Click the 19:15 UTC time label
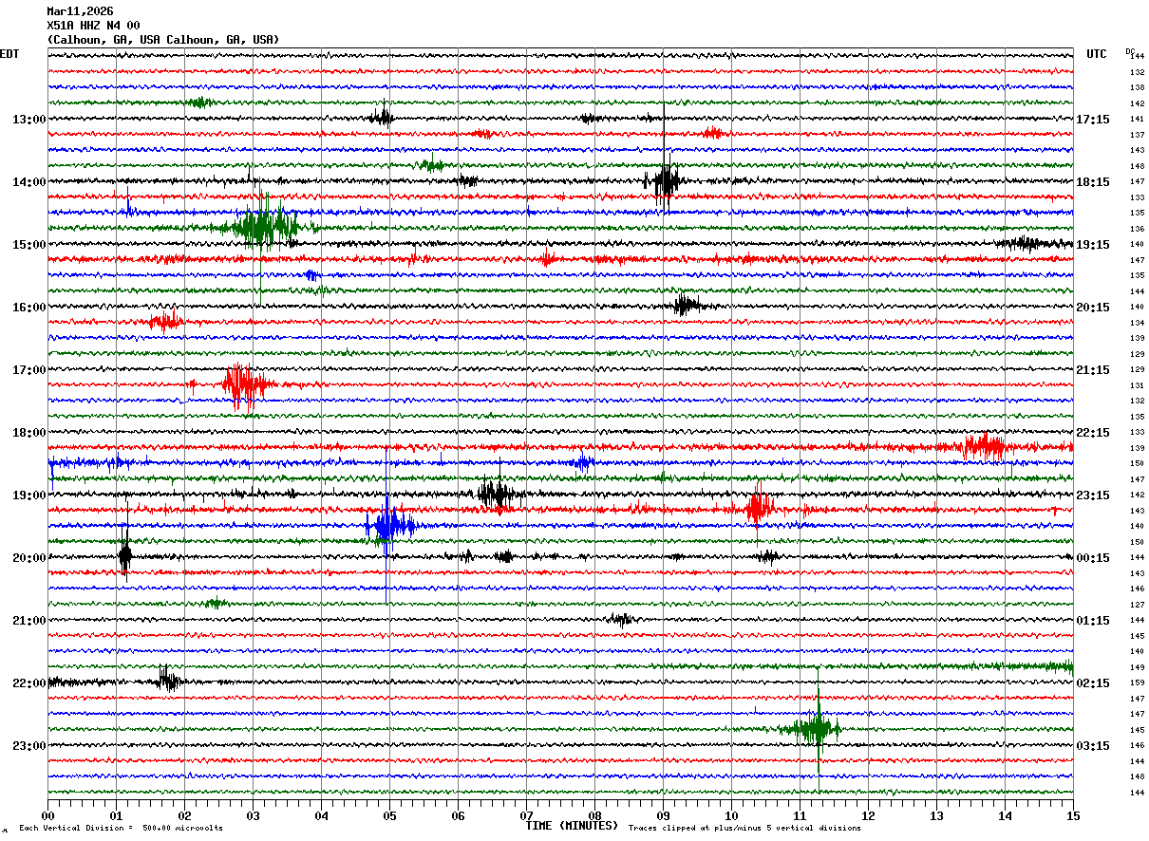1149x841 pixels. tap(1093, 245)
